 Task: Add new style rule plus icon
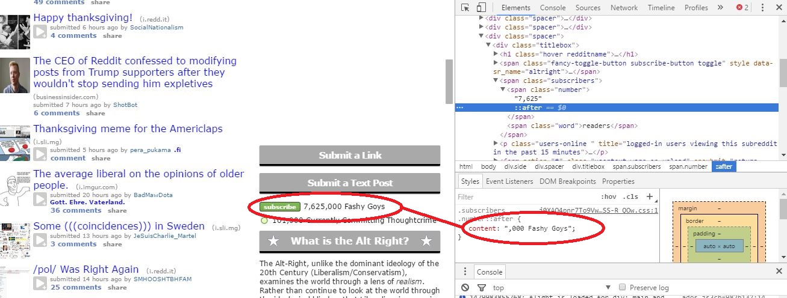coord(649,196)
